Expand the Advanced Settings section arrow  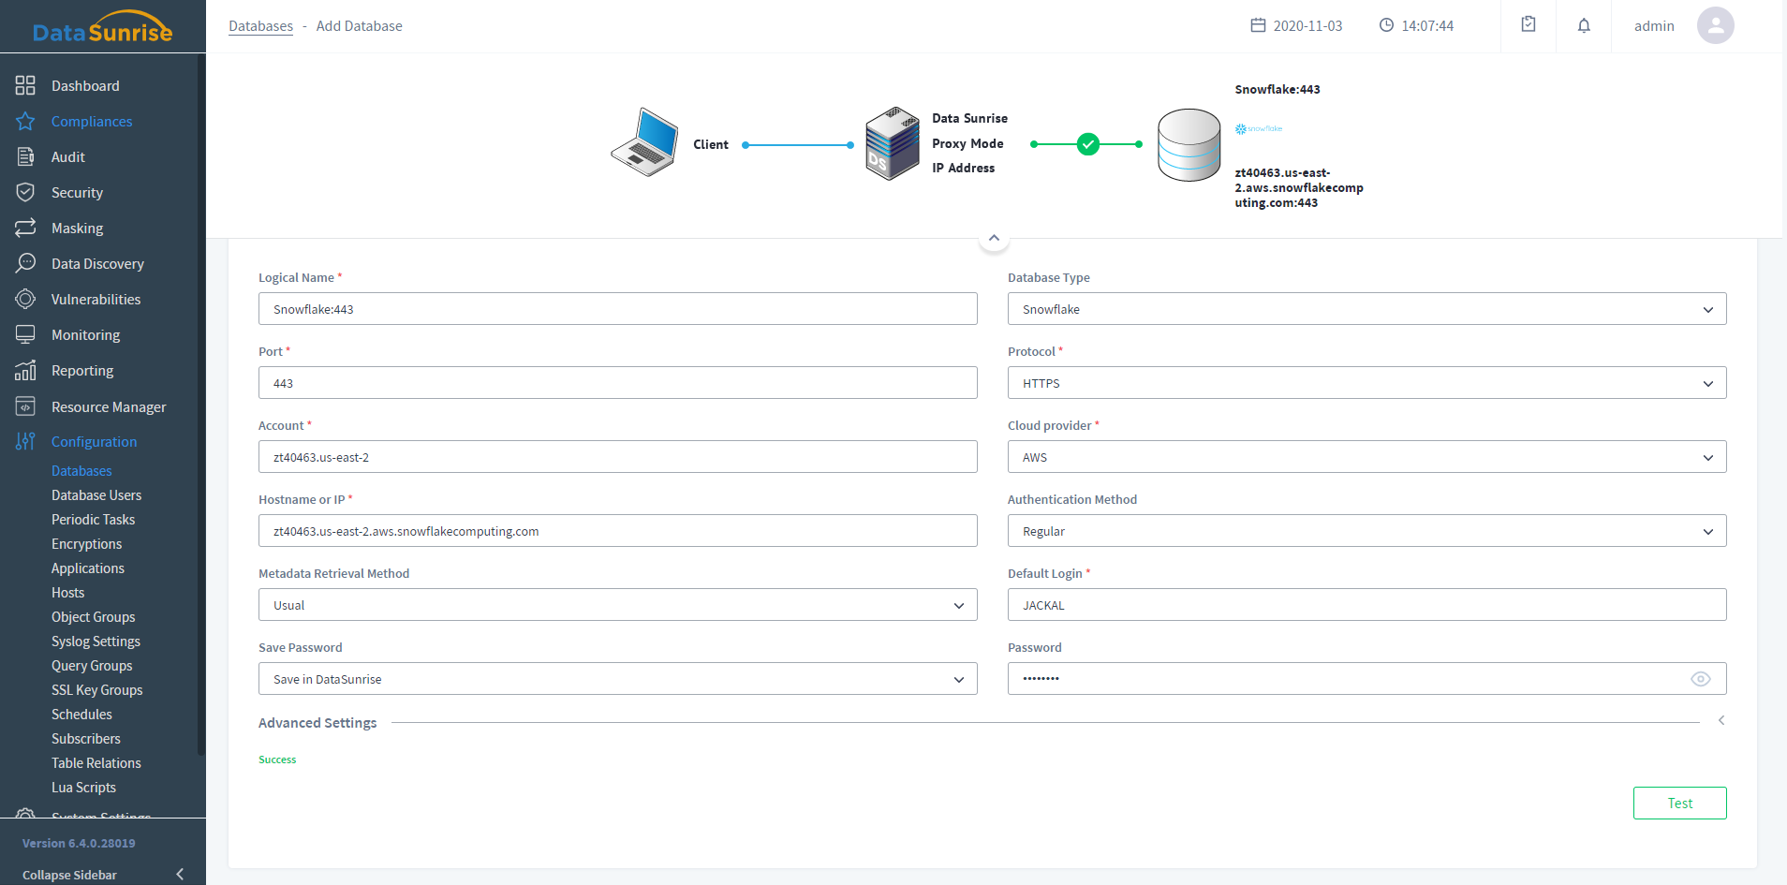(x=1721, y=721)
